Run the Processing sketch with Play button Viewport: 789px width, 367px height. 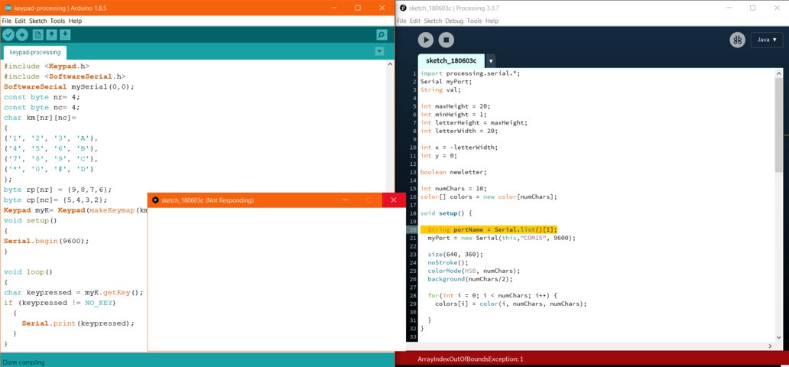point(425,40)
